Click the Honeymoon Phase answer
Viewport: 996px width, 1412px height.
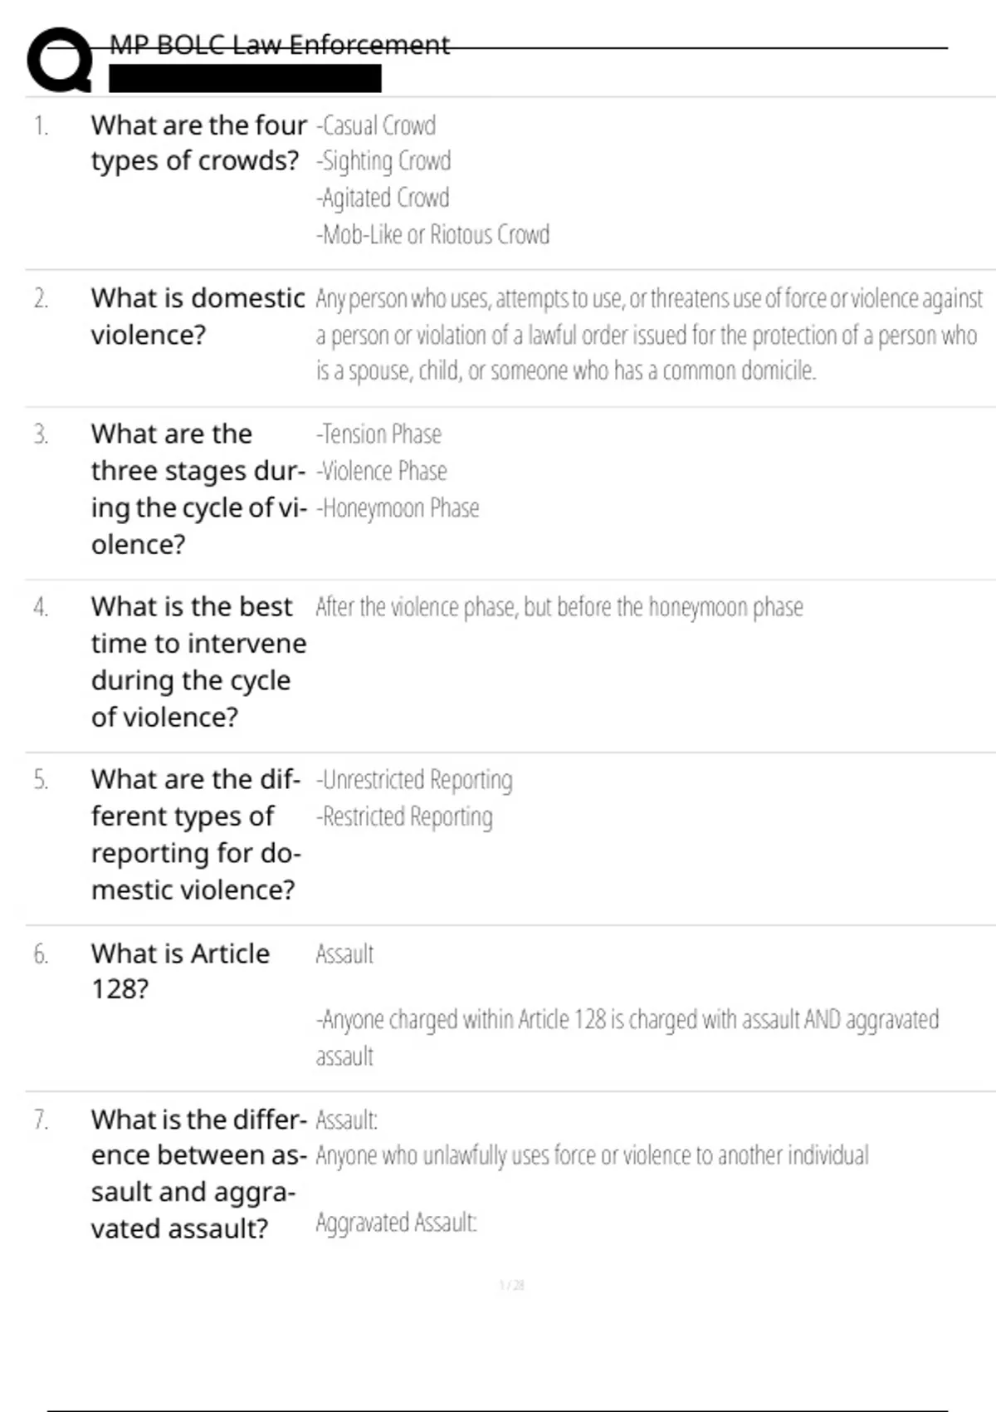398,507
